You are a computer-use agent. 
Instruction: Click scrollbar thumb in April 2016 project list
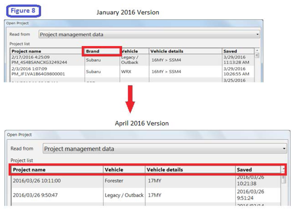283,179
